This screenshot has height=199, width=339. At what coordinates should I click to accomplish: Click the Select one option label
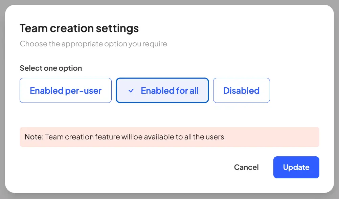pyautogui.click(x=51, y=68)
